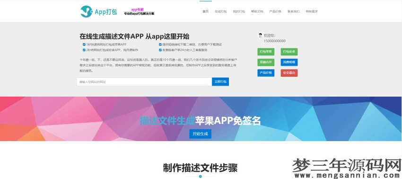This screenshot has width=402, height=179.
Task: Click the green 打包苹果 button
Action: (266, 52)
